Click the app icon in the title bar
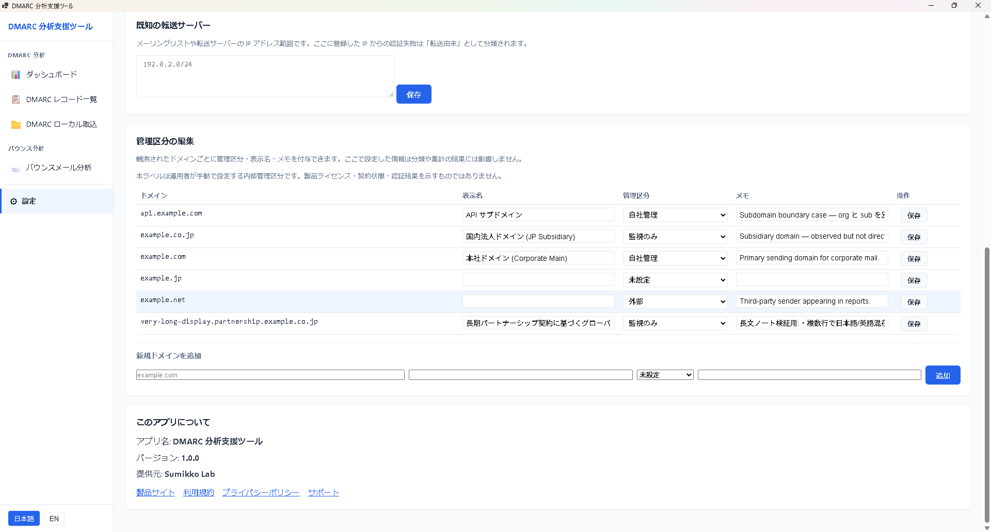991x532 pixels. (5, 6)
